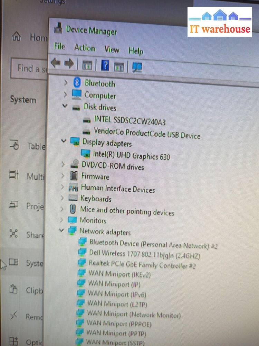Open the Action menu
The width and height of the screenshot is (259, 346).
click(x=85, y=48)
